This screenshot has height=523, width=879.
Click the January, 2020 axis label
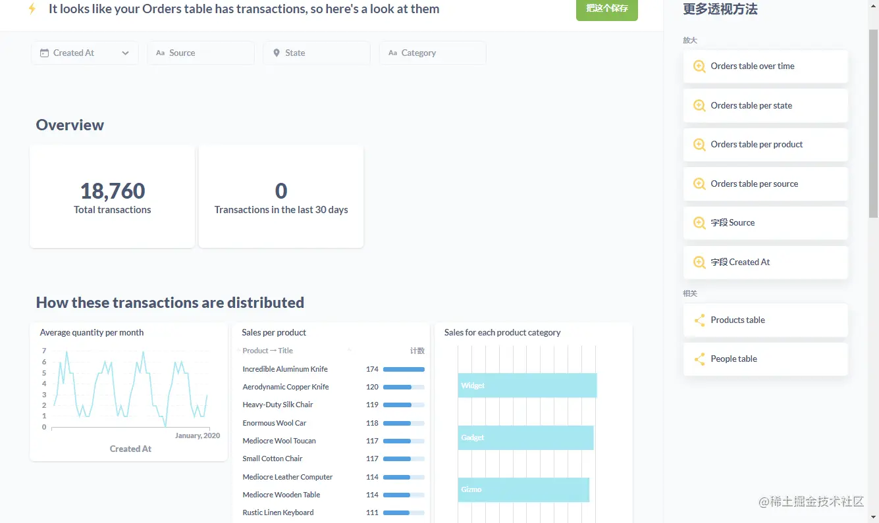[198, 436]
